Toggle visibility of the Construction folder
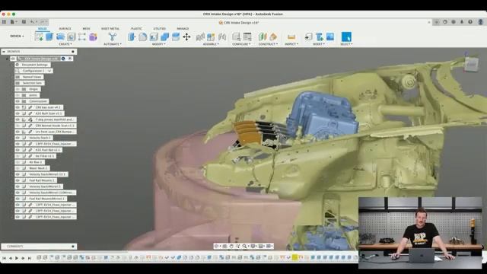 (x=18, y=101)
